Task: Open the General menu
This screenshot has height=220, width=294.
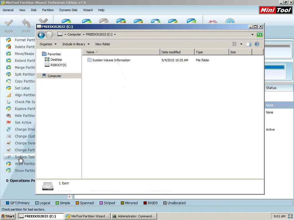Action: (x=8, y=10)
